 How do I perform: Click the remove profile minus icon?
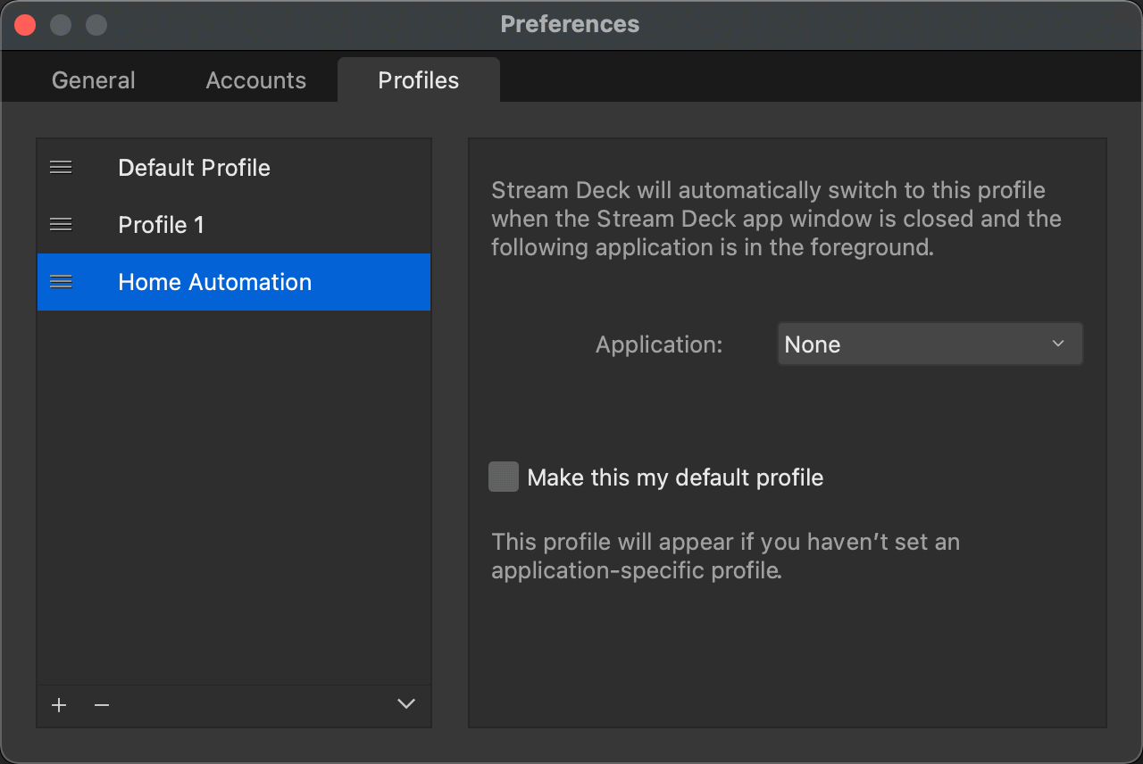(102, 705)
